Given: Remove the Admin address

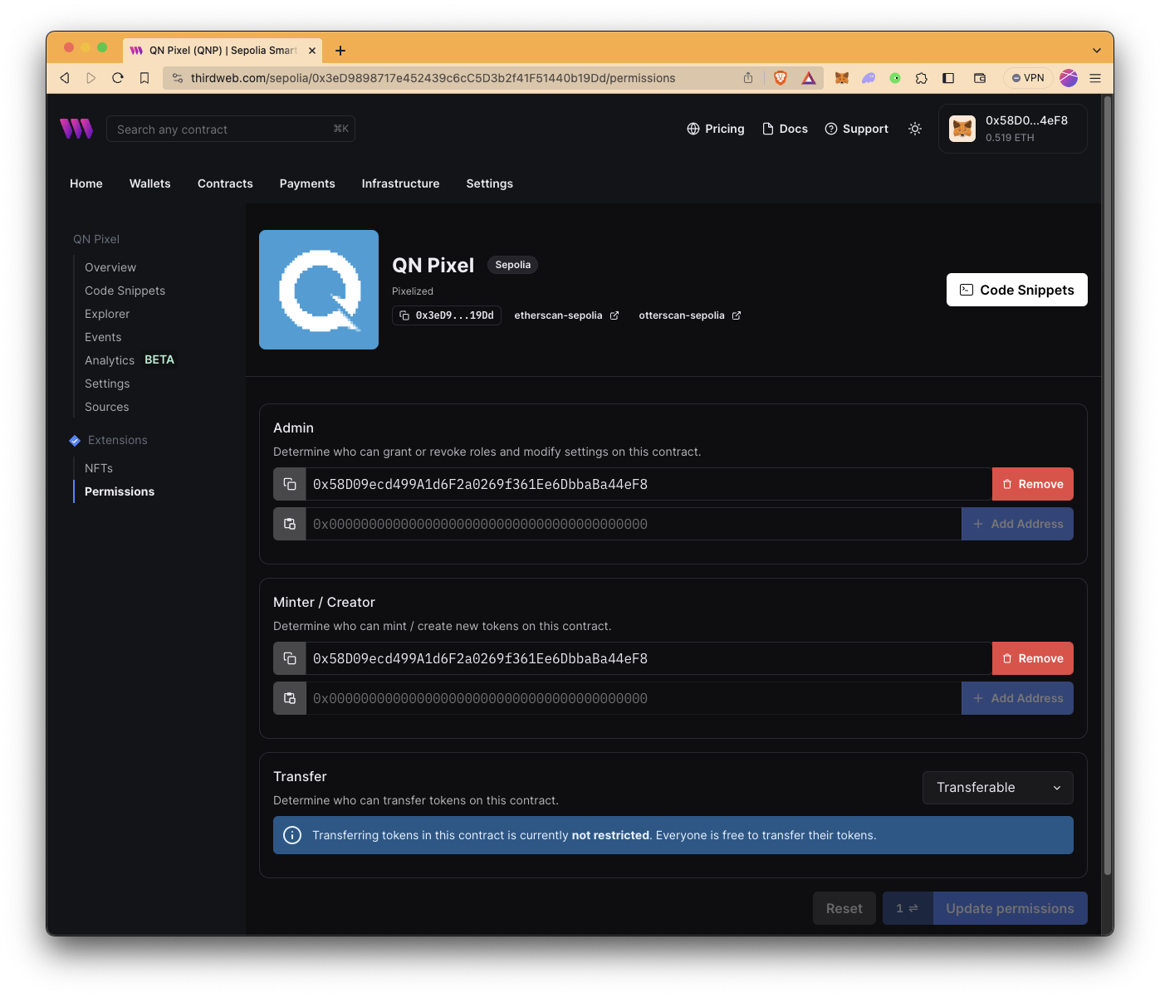Looking at the screenshot, I should (1033, 484).
